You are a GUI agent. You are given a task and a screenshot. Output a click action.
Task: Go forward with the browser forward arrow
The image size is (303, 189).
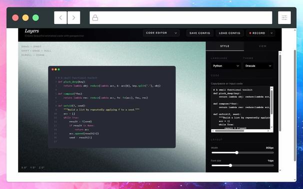pos(73,18)
